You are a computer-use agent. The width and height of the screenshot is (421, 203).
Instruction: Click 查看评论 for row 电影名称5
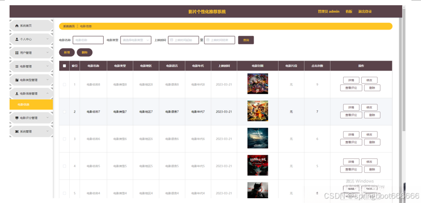(x=351, y=169)
